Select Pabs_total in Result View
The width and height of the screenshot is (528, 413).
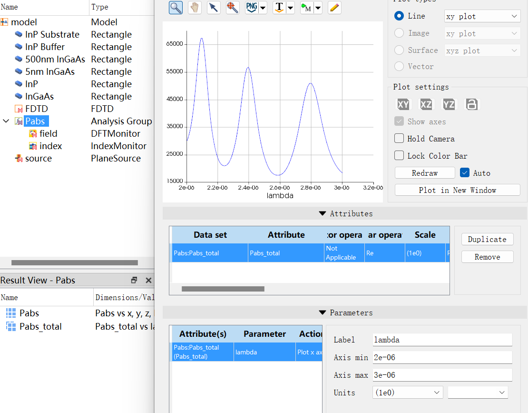pyautogui.click(x=40, y=326)
